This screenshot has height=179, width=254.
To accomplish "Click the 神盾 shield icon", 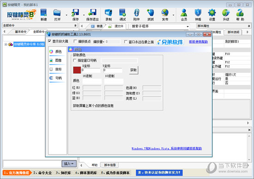I will [198, 15].
